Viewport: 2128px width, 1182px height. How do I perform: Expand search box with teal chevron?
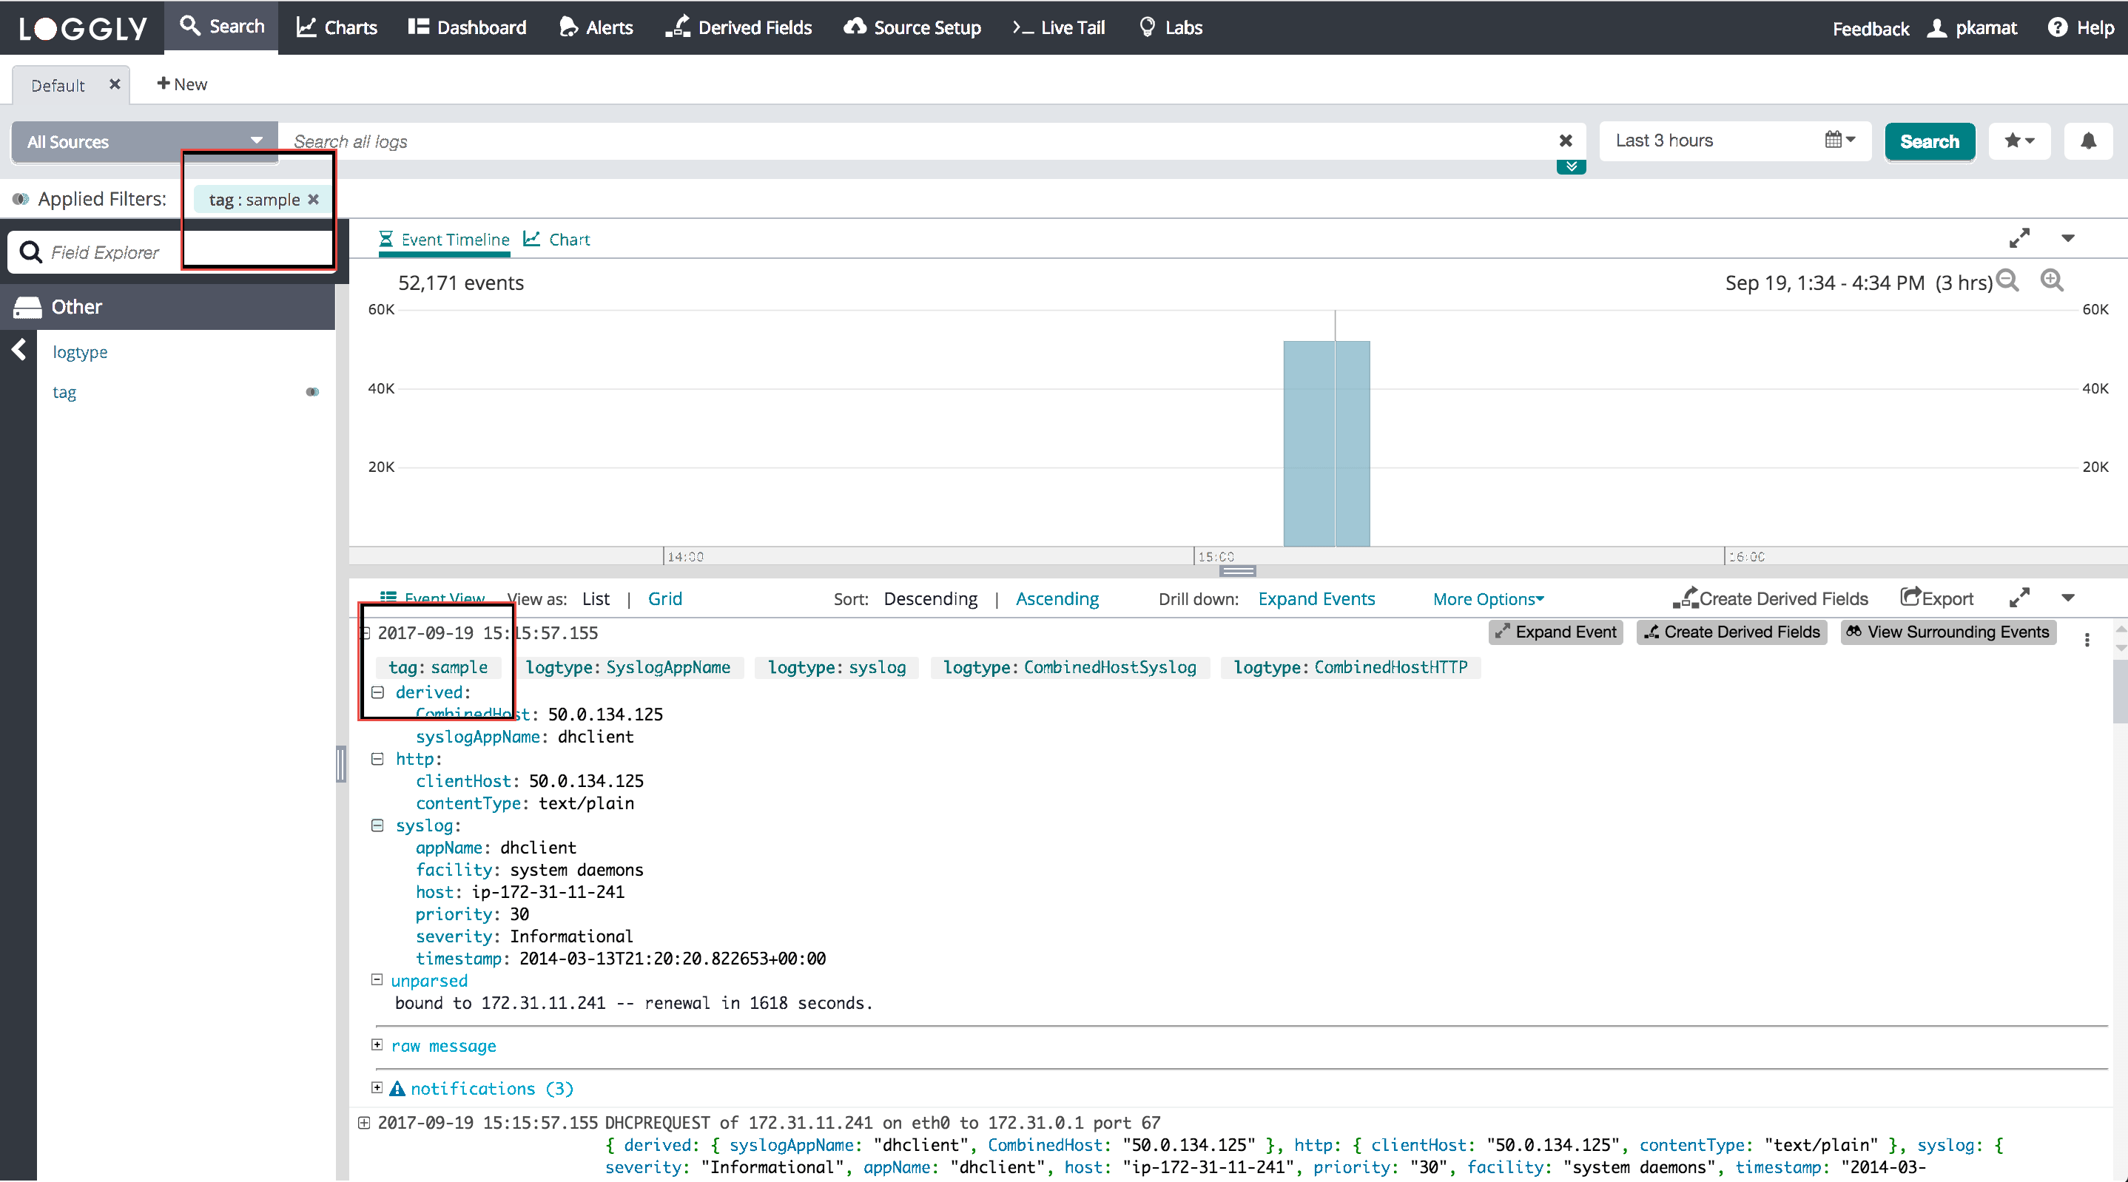click(x=1572, y=167)
